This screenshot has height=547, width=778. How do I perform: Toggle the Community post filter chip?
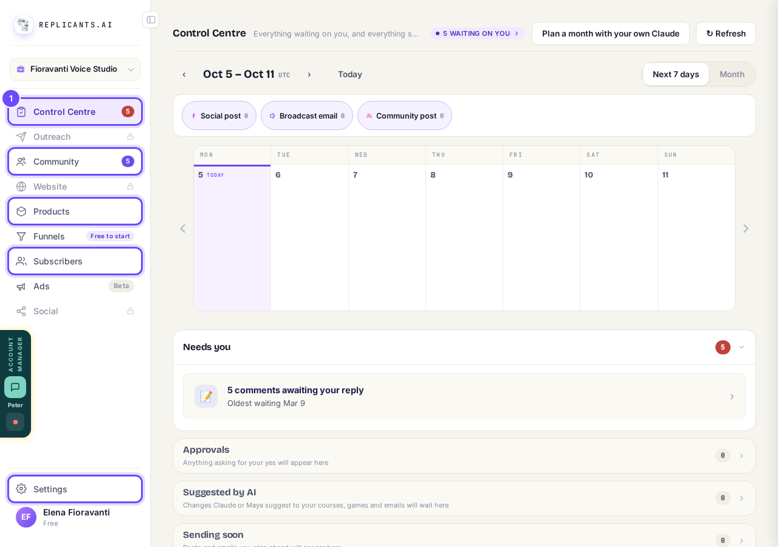(x=405, y=115)
